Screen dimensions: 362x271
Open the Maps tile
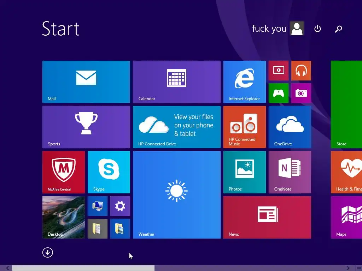pyautogui.click(x=346, y=217)
